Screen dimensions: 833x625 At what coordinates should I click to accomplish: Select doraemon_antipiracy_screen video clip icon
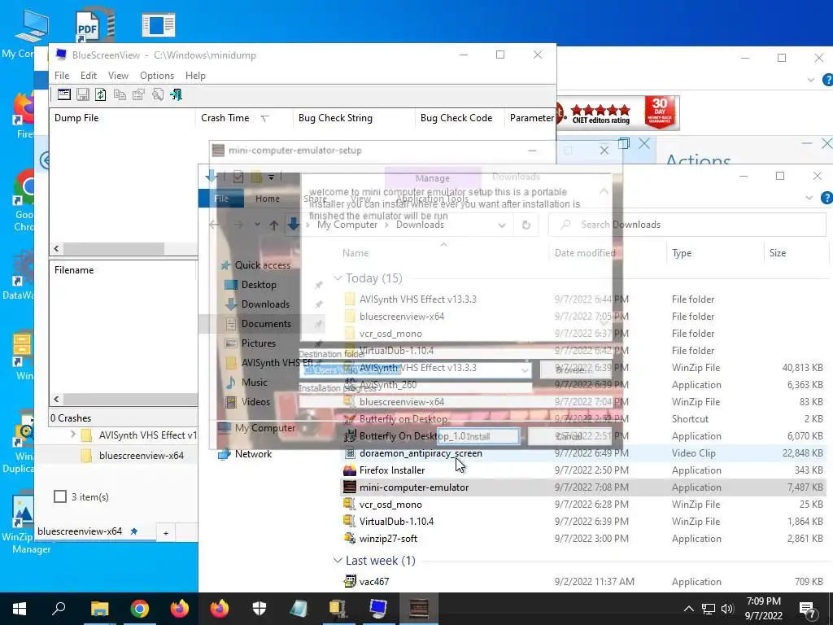350,452
